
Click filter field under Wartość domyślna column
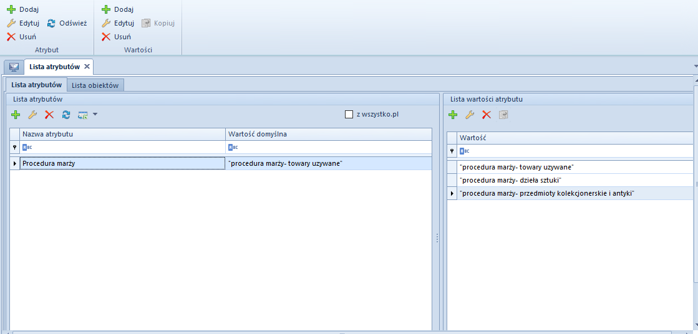[x=329, y=147]
